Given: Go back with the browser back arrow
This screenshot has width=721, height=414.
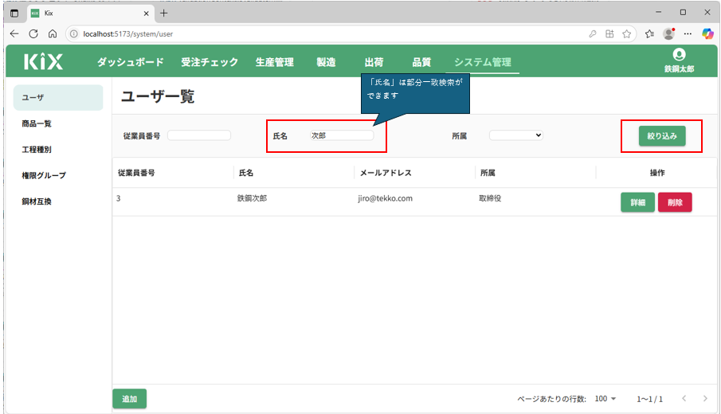Looking at the screenshot, I should (14, 34).
